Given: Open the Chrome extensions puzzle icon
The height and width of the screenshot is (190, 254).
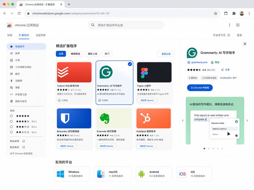Looking at the screenshot, I should pos(234,13).
